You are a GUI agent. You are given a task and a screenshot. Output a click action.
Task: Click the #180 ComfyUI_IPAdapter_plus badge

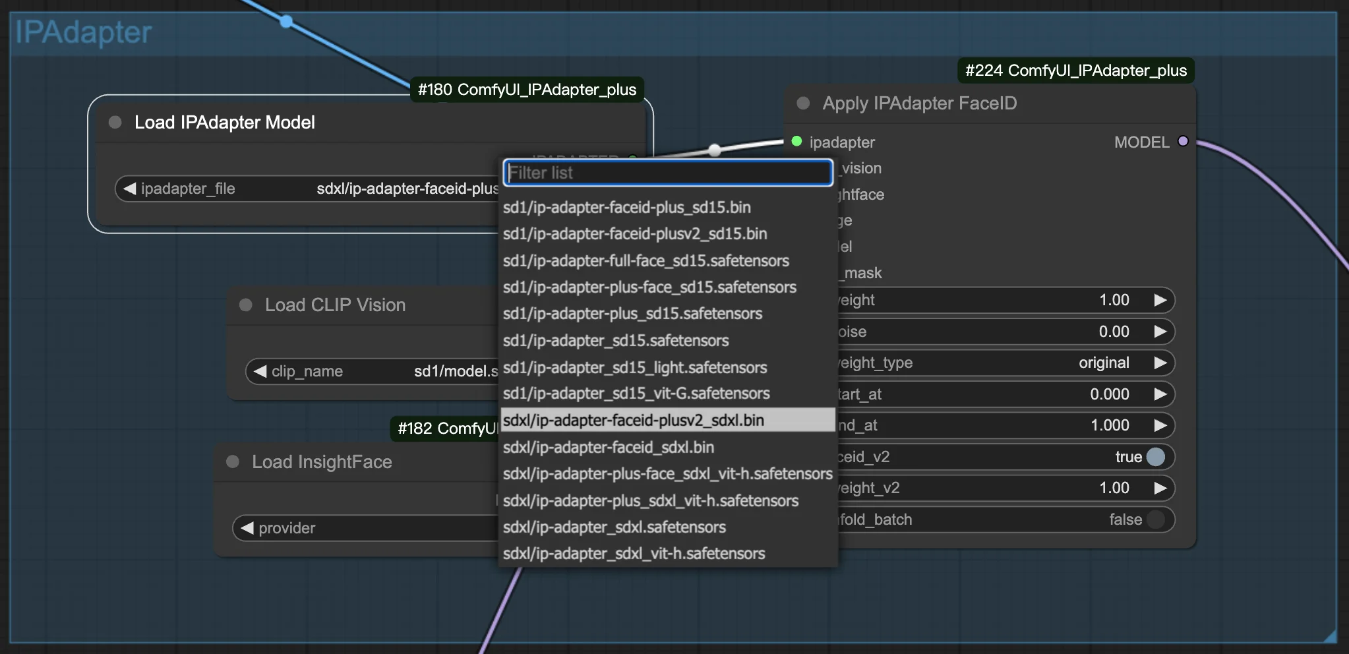(527, 90)
